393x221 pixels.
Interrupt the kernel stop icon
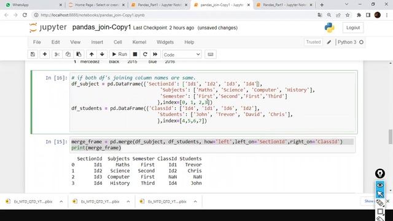pos(135,55)
